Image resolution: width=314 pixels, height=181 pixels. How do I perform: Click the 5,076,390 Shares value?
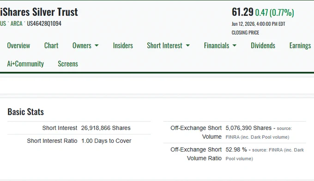[248, 128]
